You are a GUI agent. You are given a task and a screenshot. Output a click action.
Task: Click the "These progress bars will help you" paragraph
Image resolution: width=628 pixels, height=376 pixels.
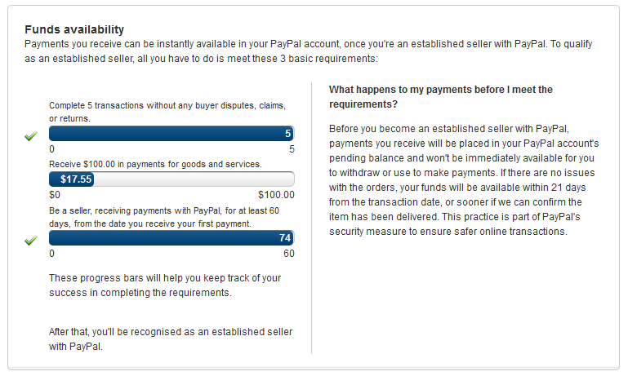165,285
